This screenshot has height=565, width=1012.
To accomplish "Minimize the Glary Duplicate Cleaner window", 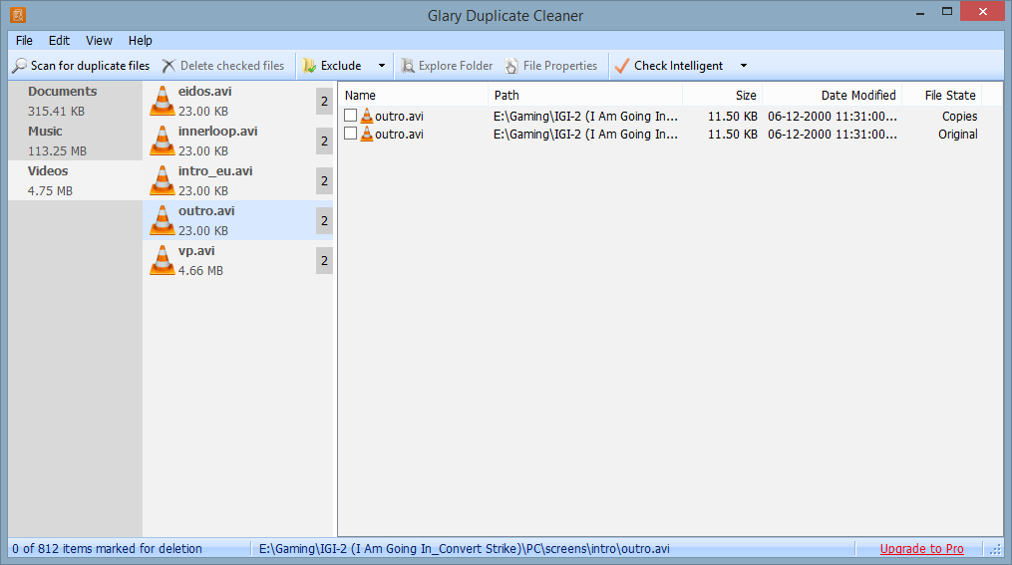I will (x=920, y=12).
